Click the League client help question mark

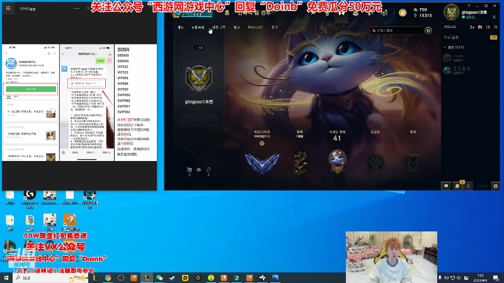[x=469, y=6]
